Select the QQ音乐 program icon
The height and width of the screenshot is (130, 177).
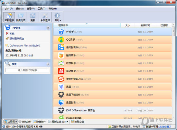click(x=61, y=40)
